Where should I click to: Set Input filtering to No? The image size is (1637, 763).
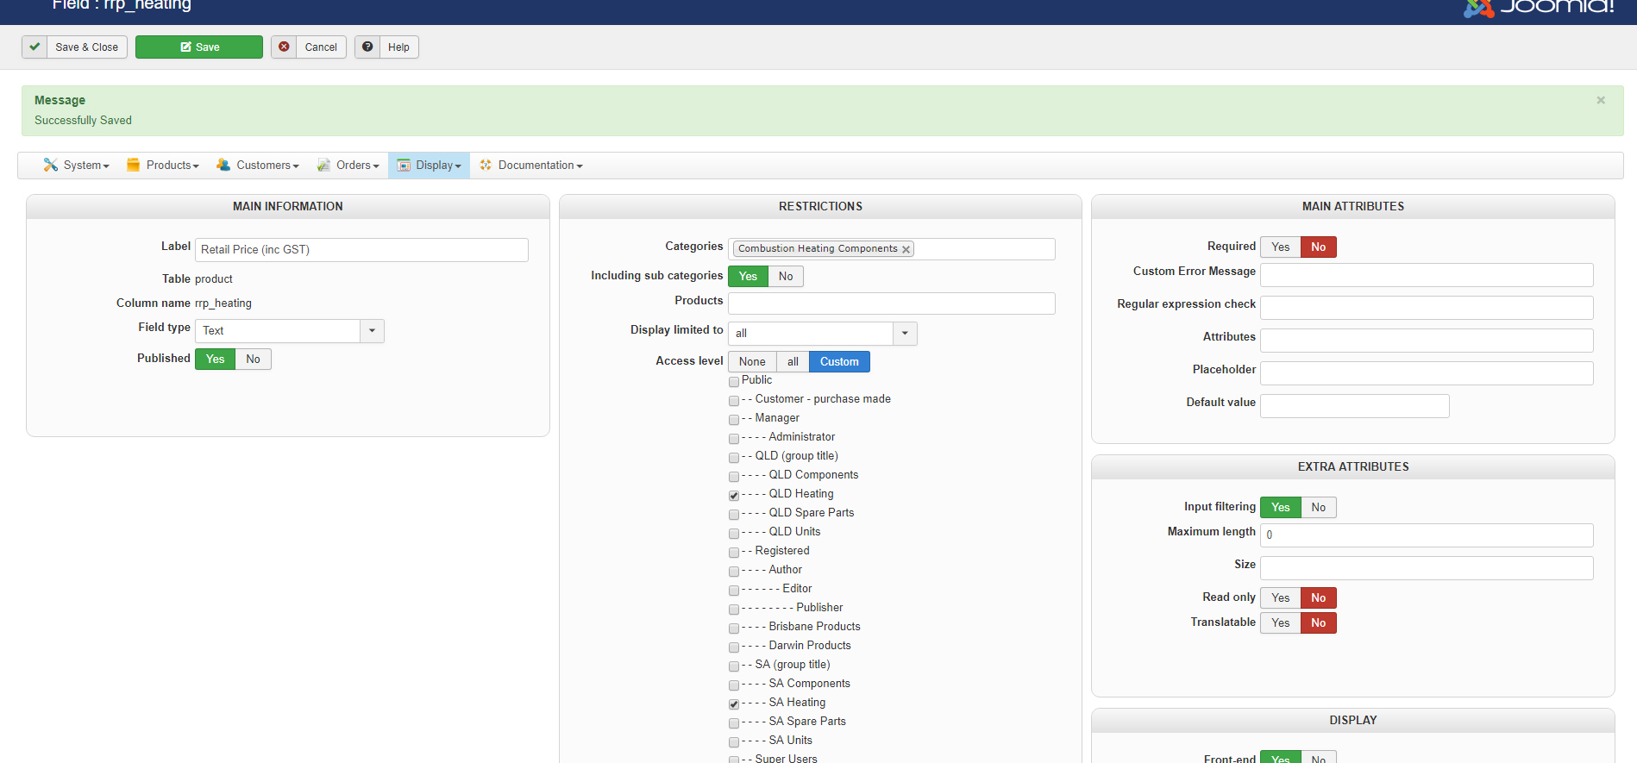pos(1319,508)
